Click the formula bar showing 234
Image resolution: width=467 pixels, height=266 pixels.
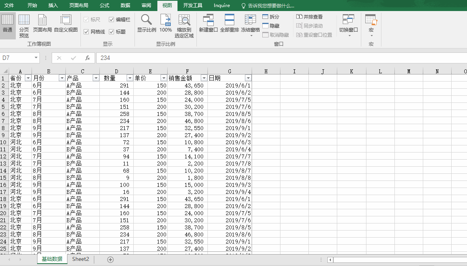tap(282, 58)
